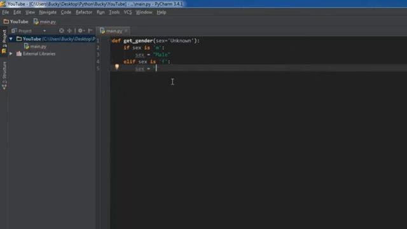Click on get_gender function name

(138, 41)
